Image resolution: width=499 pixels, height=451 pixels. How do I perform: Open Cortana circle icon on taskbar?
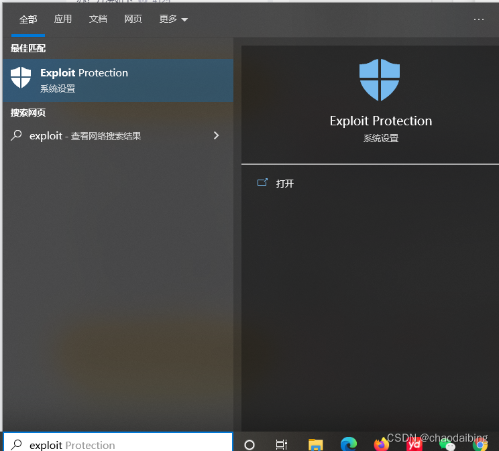click(x=249, y=445)
